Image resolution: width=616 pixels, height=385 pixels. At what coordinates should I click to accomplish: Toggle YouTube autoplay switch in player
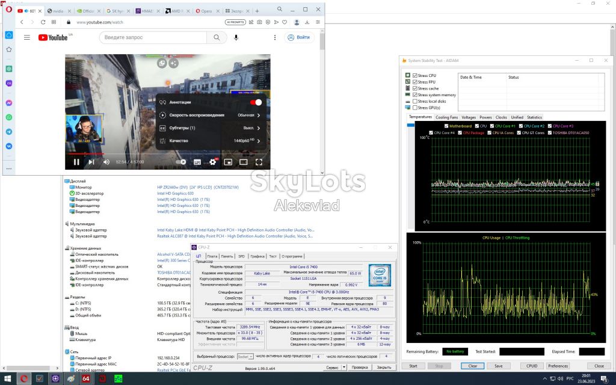(x=180, y=162)
